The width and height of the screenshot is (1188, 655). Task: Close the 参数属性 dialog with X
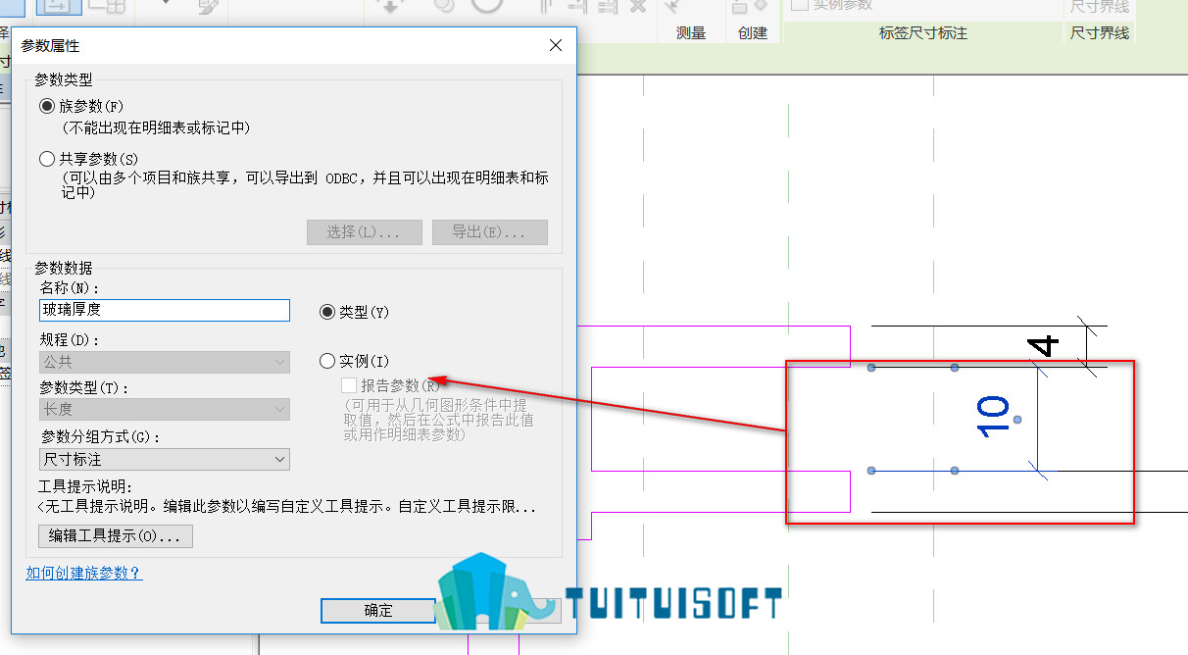tap(556, 45)
